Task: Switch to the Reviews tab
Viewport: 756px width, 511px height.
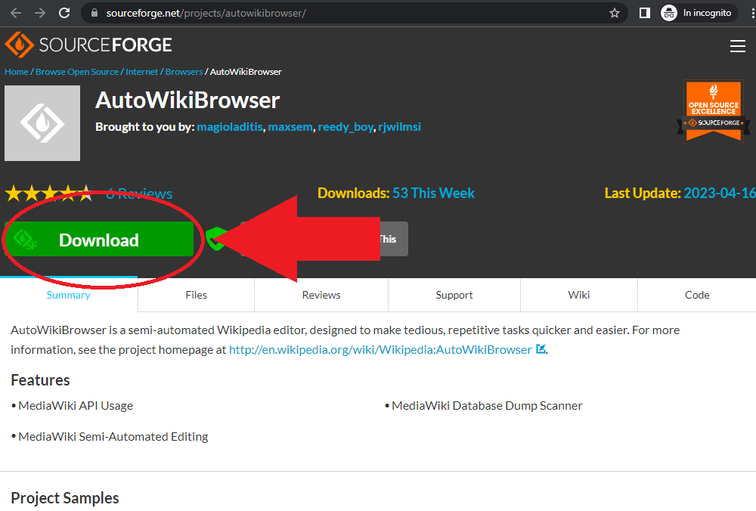Action: point(321,295)
